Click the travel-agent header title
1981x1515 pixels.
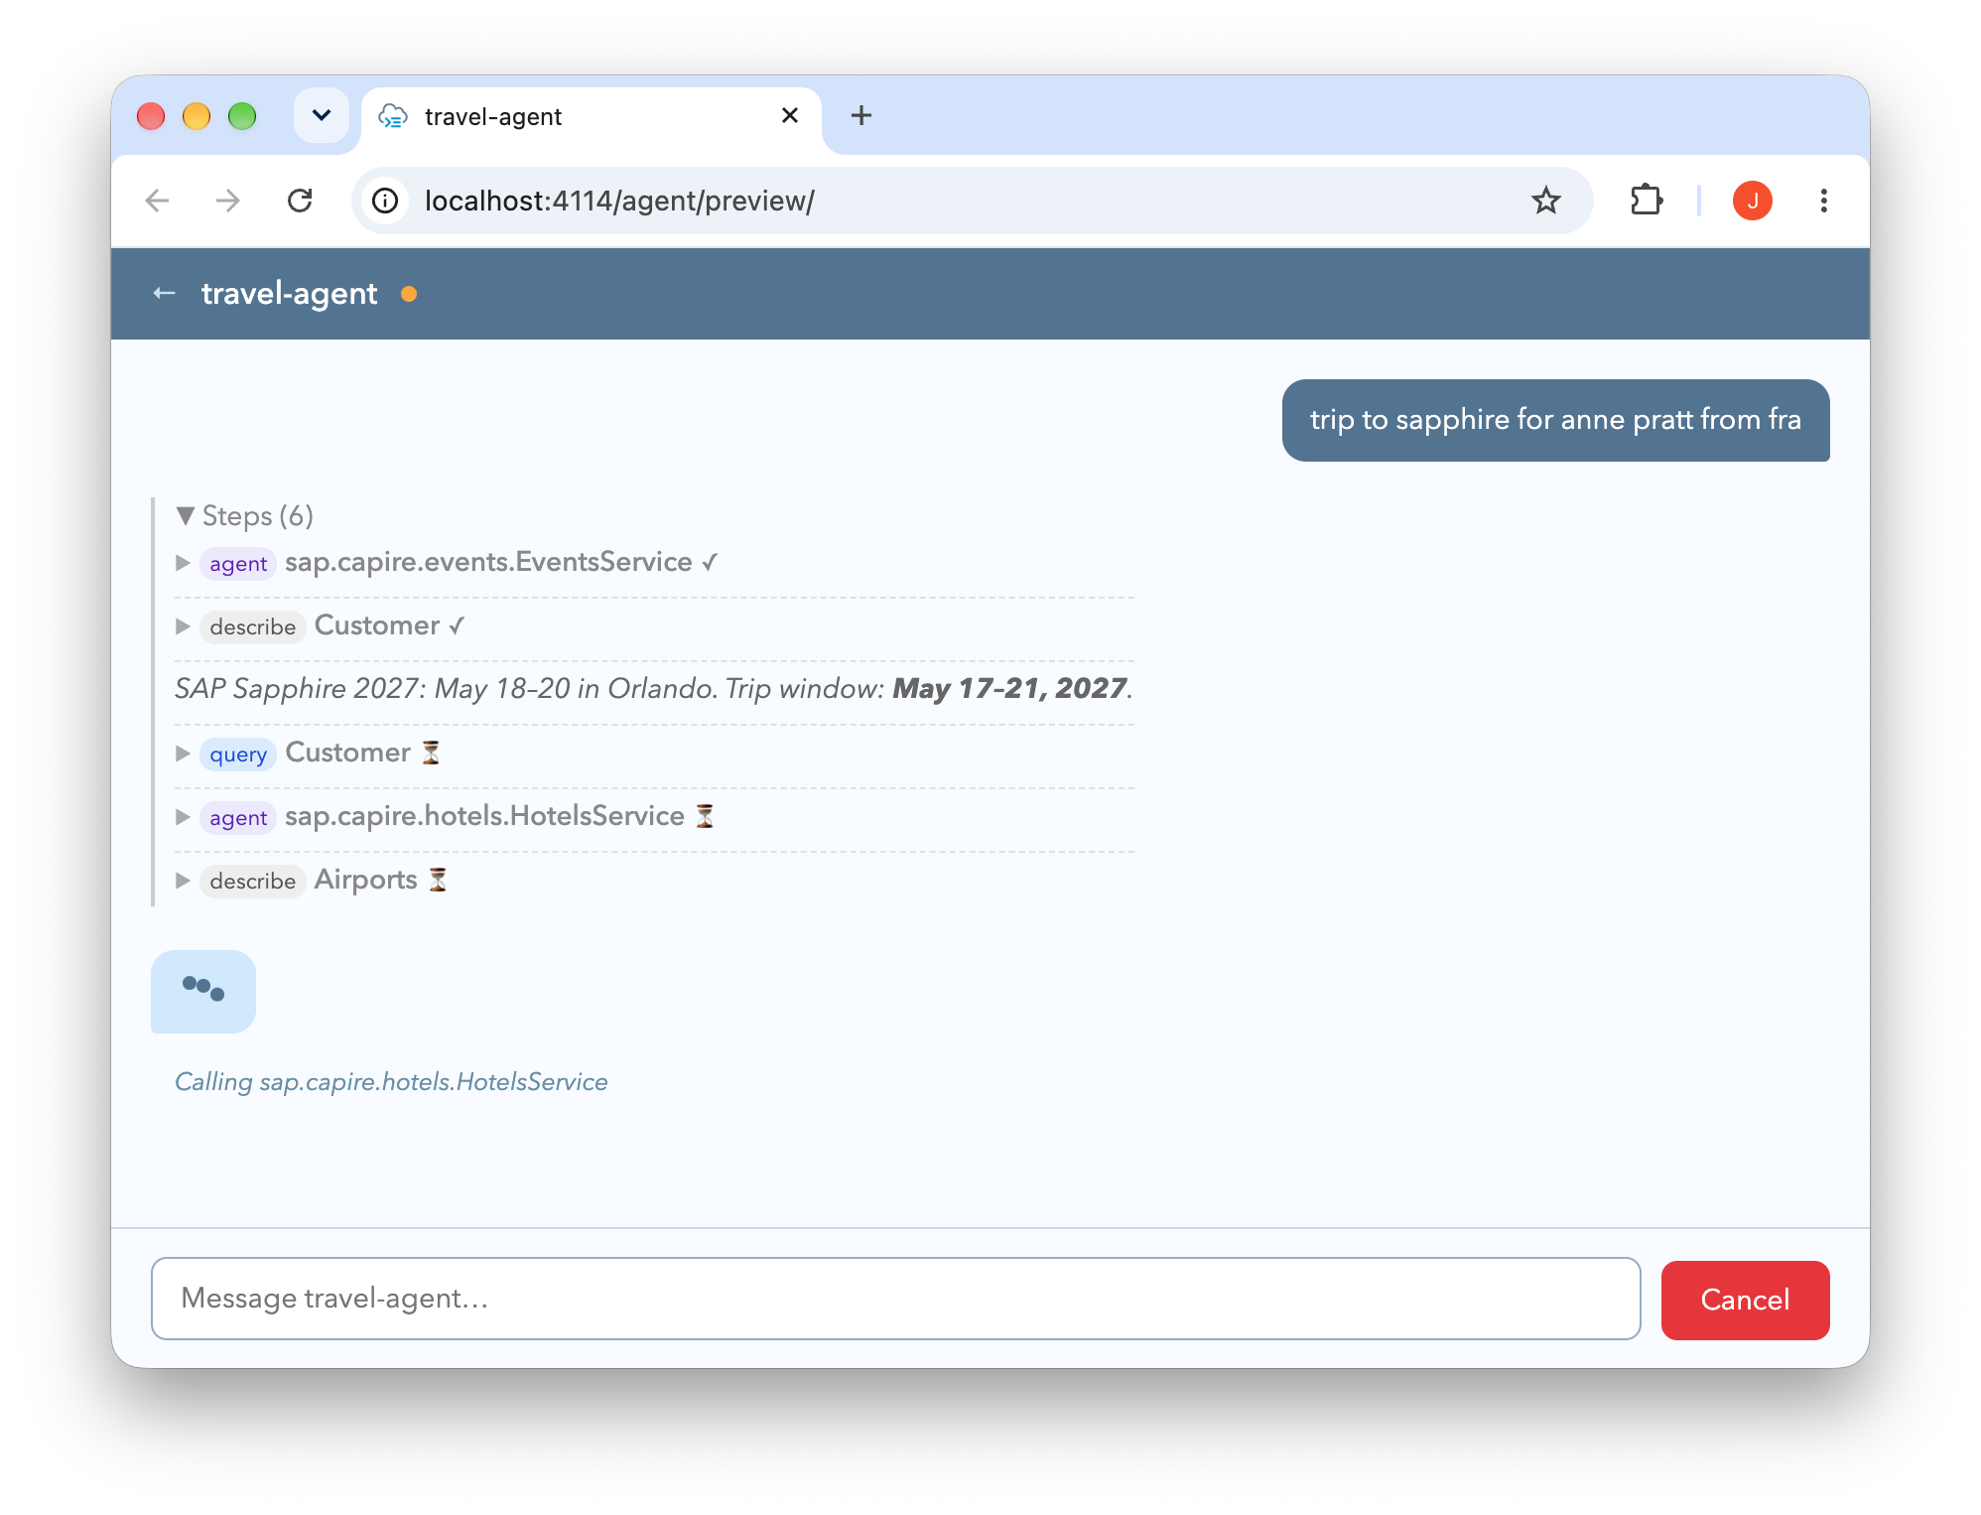click(x=289, y=294)
